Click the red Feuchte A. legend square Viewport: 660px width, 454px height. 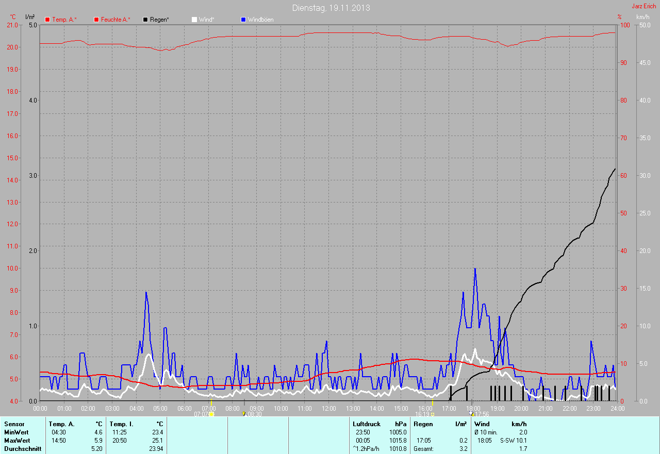96,20
